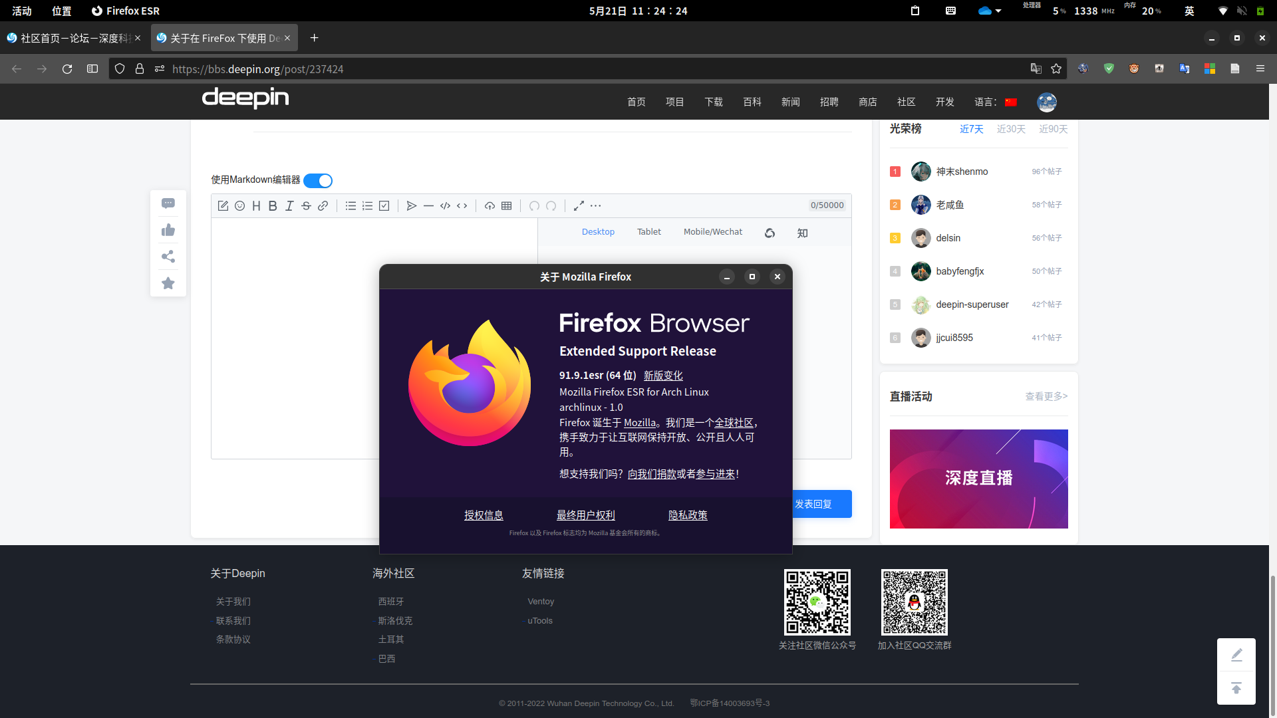This screenshot has width=1277, height=718.
Task: Disable the Markdown editor switch
Action: coord(317,180)
